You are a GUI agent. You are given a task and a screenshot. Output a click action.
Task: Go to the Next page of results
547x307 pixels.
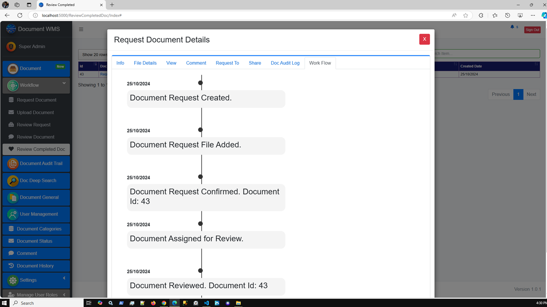pyautogui.click(x=531, y=94)
